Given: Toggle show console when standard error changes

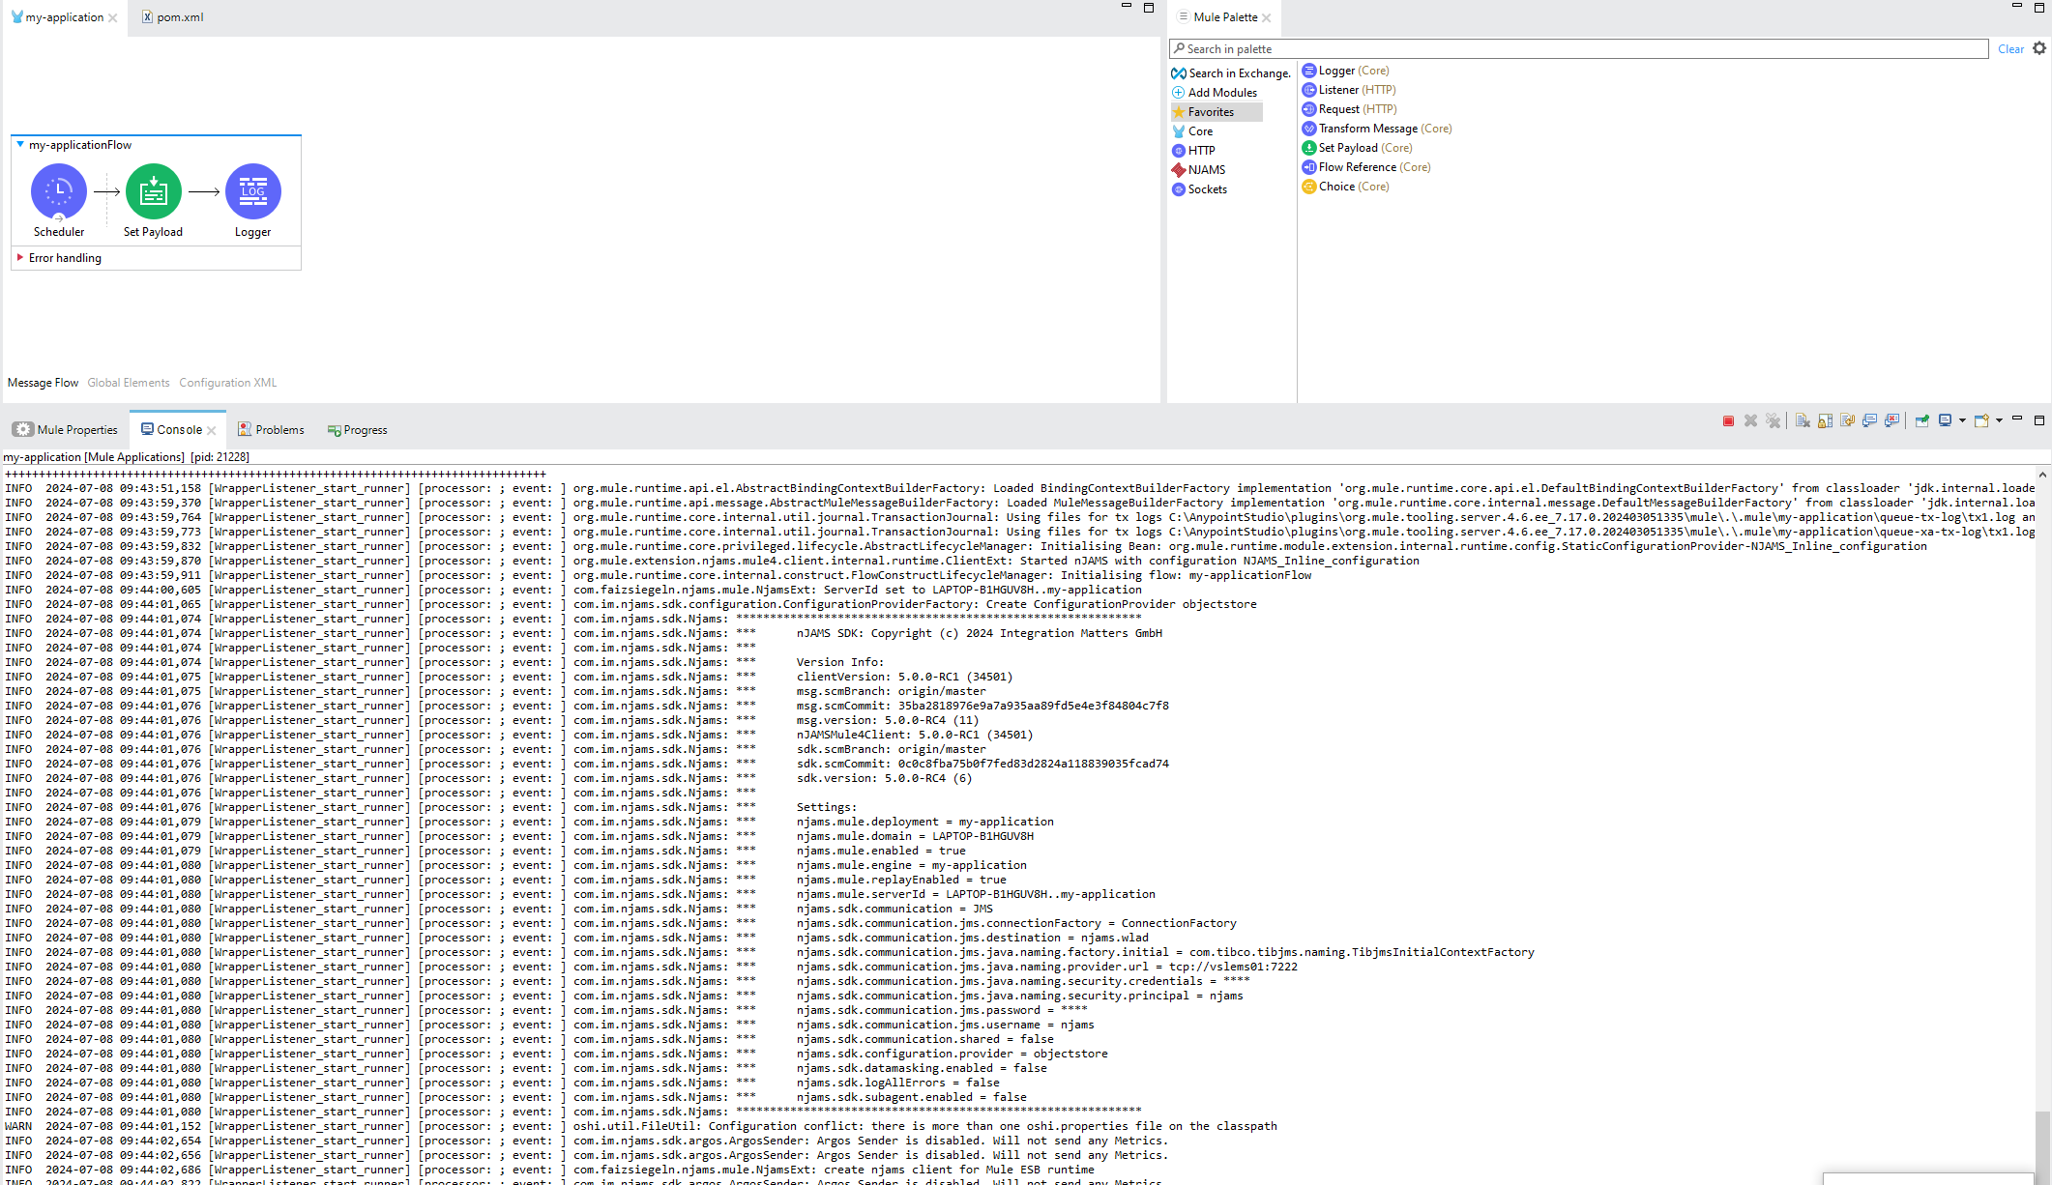Looking at the screenshot, I should [1891, 420].
